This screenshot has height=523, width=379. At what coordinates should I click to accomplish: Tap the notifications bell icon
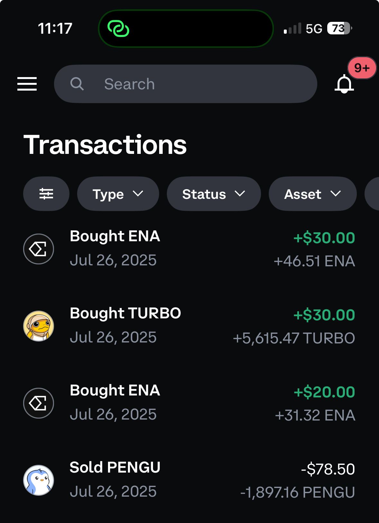tap(344, 84)
